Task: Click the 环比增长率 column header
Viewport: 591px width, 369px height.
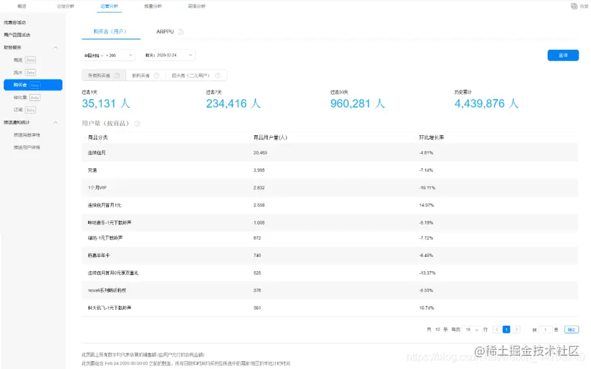Action: [x=431, y=138]
